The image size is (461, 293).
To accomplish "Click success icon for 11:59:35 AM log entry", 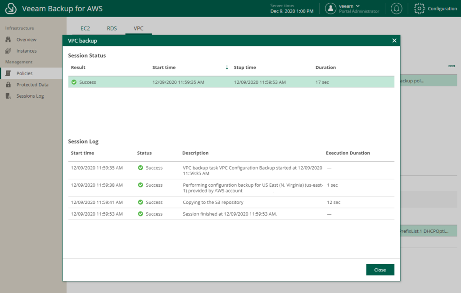I will [x=140, y=167].
